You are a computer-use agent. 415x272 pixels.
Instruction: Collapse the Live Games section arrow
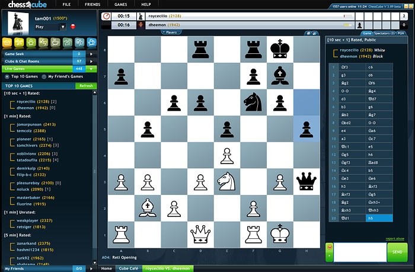(91, 69)
